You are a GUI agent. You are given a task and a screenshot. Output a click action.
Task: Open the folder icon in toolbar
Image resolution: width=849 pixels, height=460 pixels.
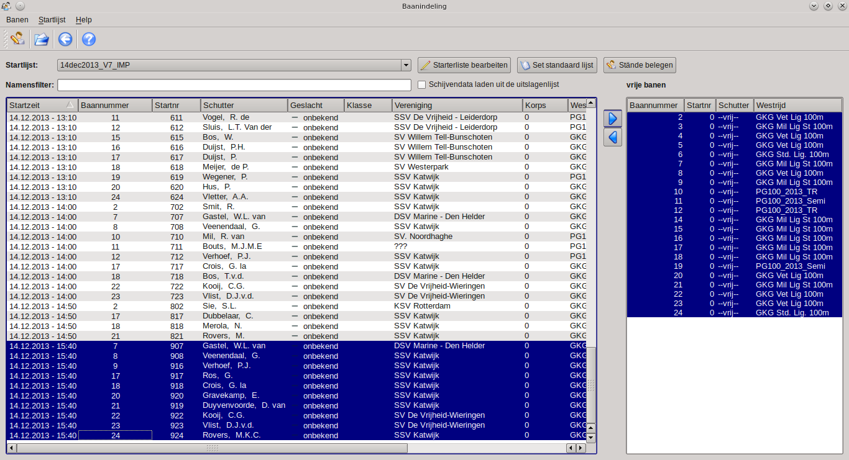coord(41,39)
